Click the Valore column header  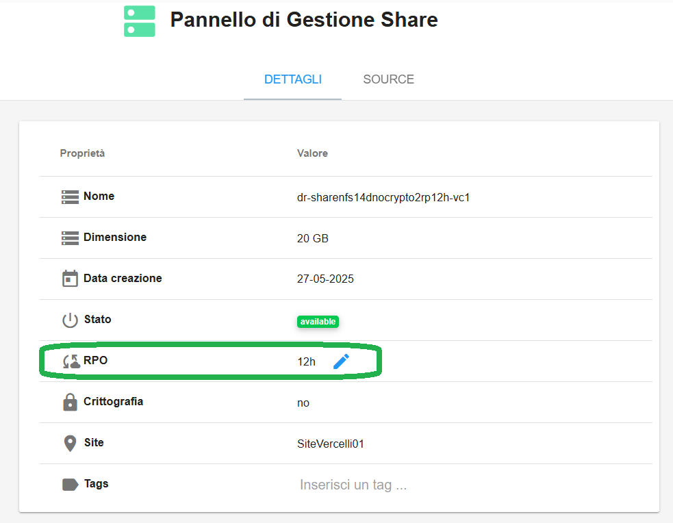312,153
